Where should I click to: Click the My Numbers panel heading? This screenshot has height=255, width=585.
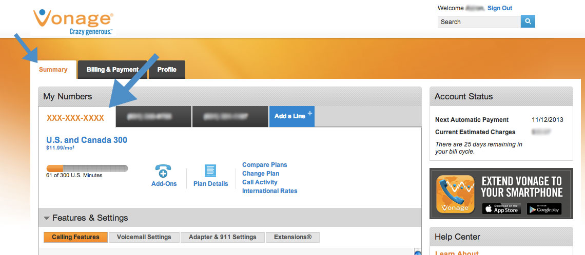tap(68, 96)
